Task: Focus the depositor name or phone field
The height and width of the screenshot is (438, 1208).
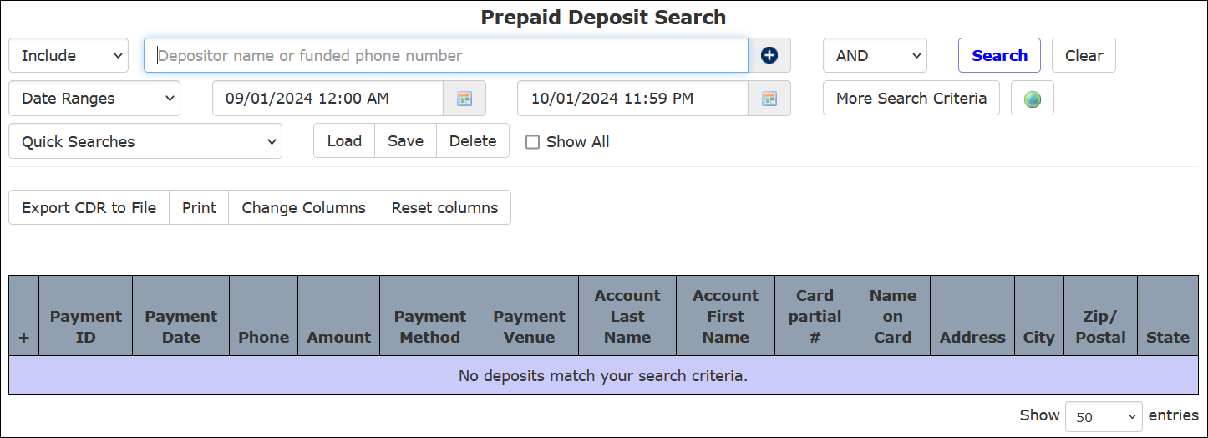Action: point(446,56)
